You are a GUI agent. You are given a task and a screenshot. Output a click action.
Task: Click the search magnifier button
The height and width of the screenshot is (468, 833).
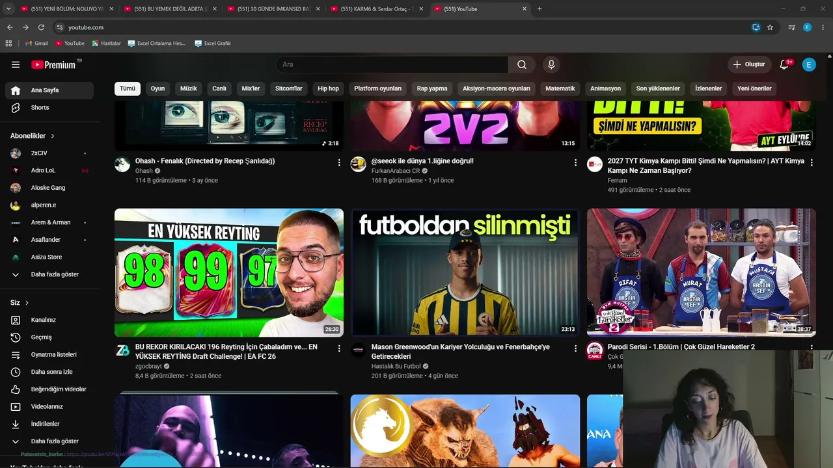pyautogui.click(x=522, y=64)
